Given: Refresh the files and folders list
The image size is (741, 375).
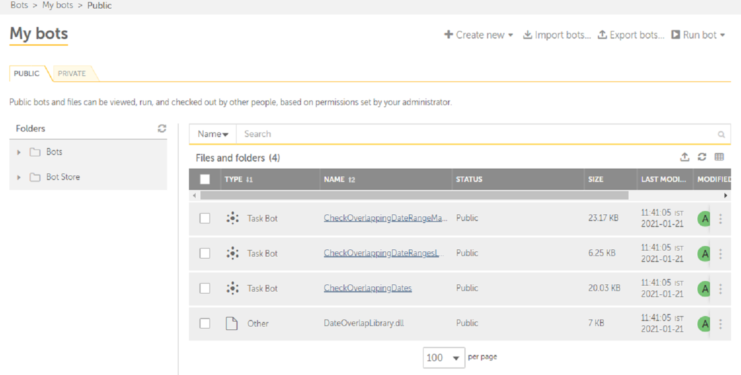Looking at the screenshot, I should [702, 157].
